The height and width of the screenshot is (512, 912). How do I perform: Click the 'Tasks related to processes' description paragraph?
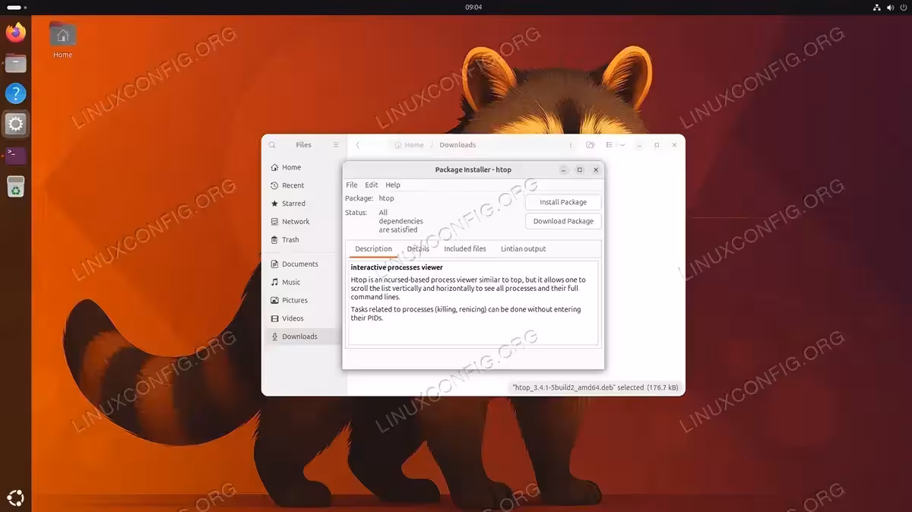click(x=466, y=314)
